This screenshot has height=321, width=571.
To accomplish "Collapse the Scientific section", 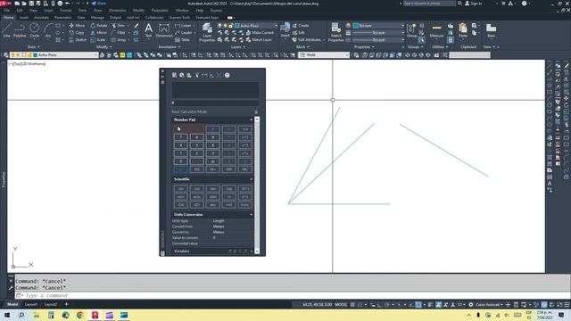I will point(251,179).
